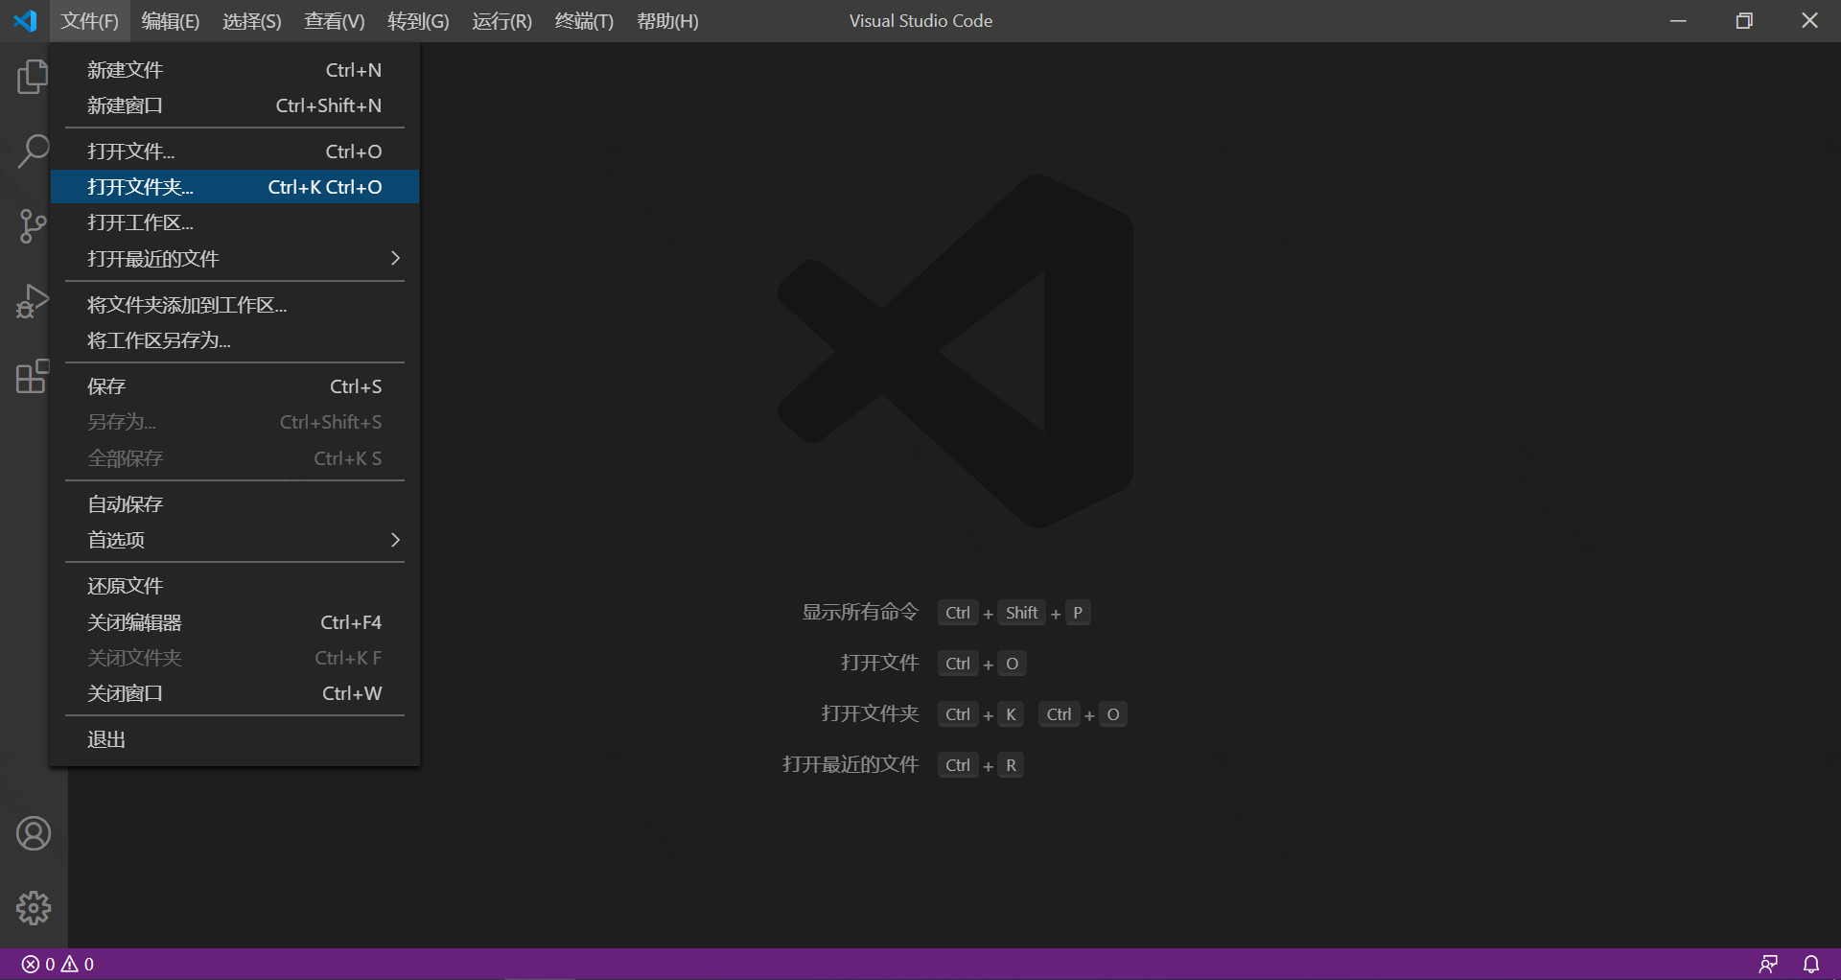Open the Accounts icon
Image resolution: width=1841 pixels, height=980 pixels.
click(x=34, y=833)
